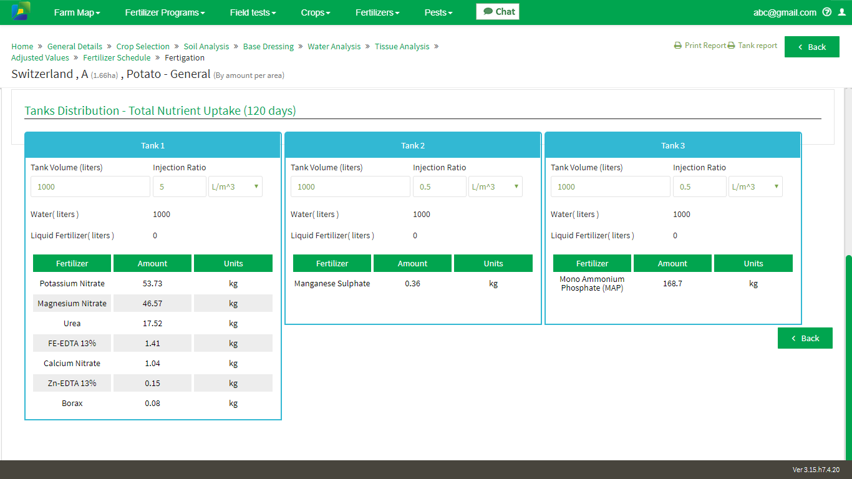Go to Fertilizer Schedule breadcrumb
The image size is (852, 479).
[117, 57]
